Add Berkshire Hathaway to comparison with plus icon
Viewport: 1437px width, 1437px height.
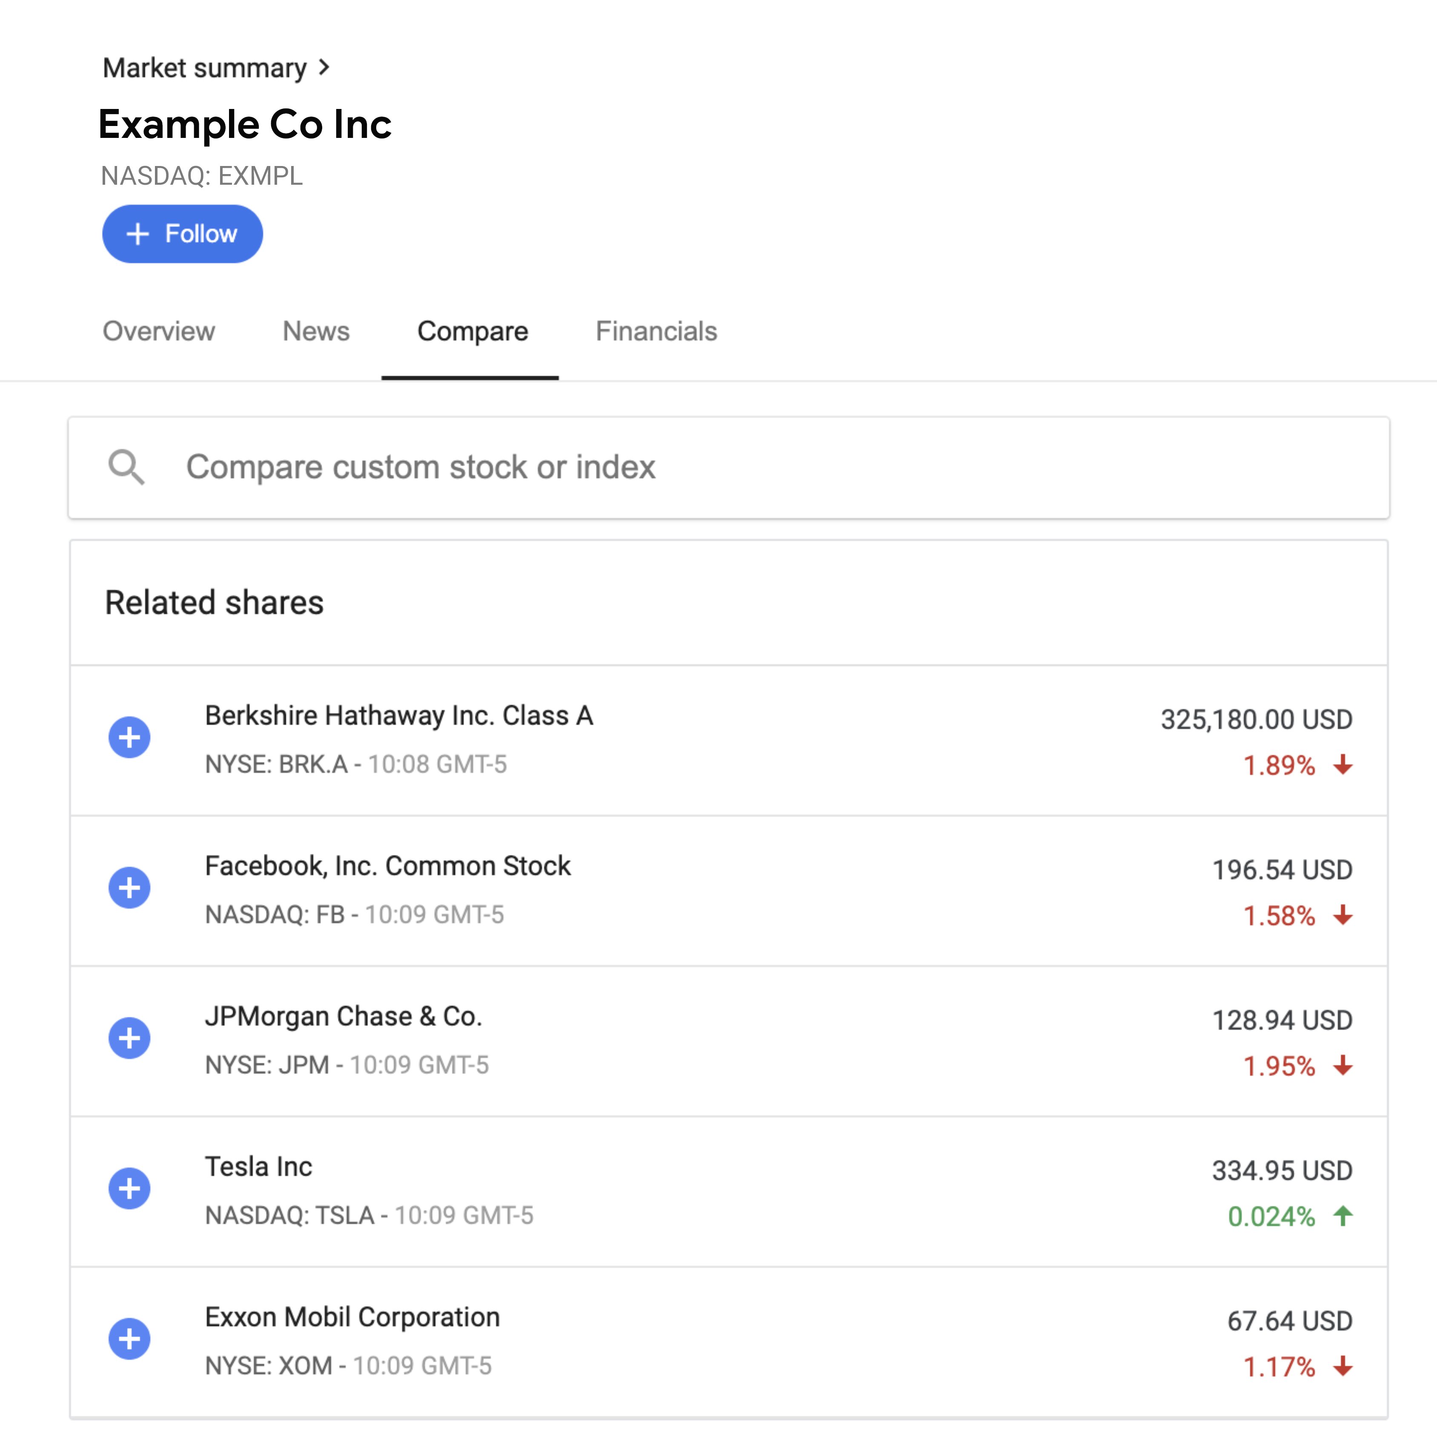point(129,737)
